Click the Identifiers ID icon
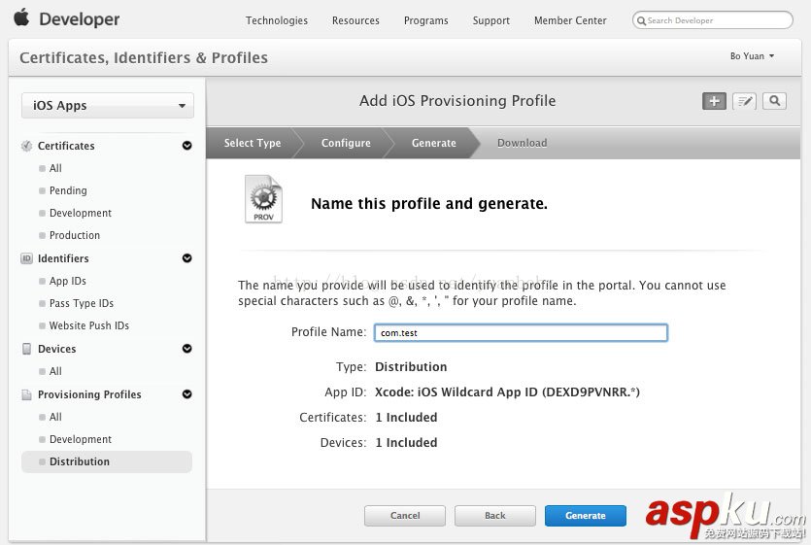811x545 pixels. pyautogui.click(x=27, y=258)
